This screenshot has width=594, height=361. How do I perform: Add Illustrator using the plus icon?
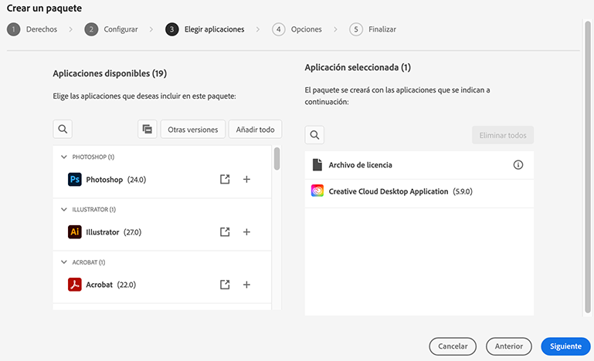pos(246,231)
